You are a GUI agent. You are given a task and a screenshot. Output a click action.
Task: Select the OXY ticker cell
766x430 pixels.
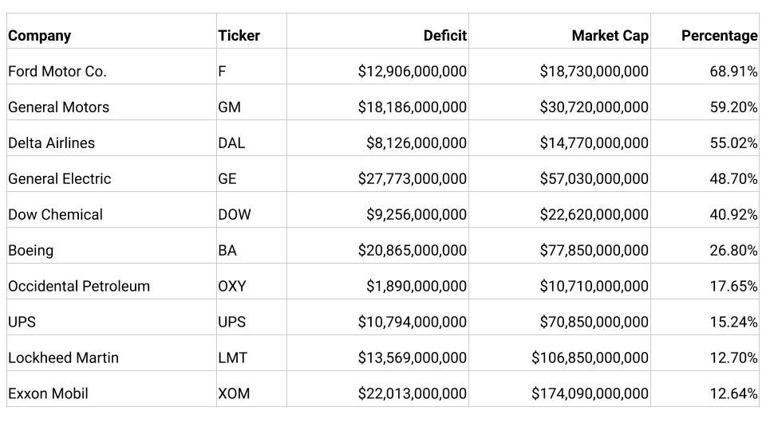[232, 287]
